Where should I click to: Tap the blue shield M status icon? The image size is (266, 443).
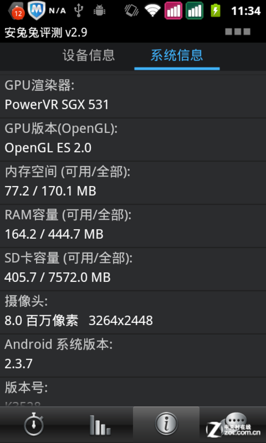37,11
